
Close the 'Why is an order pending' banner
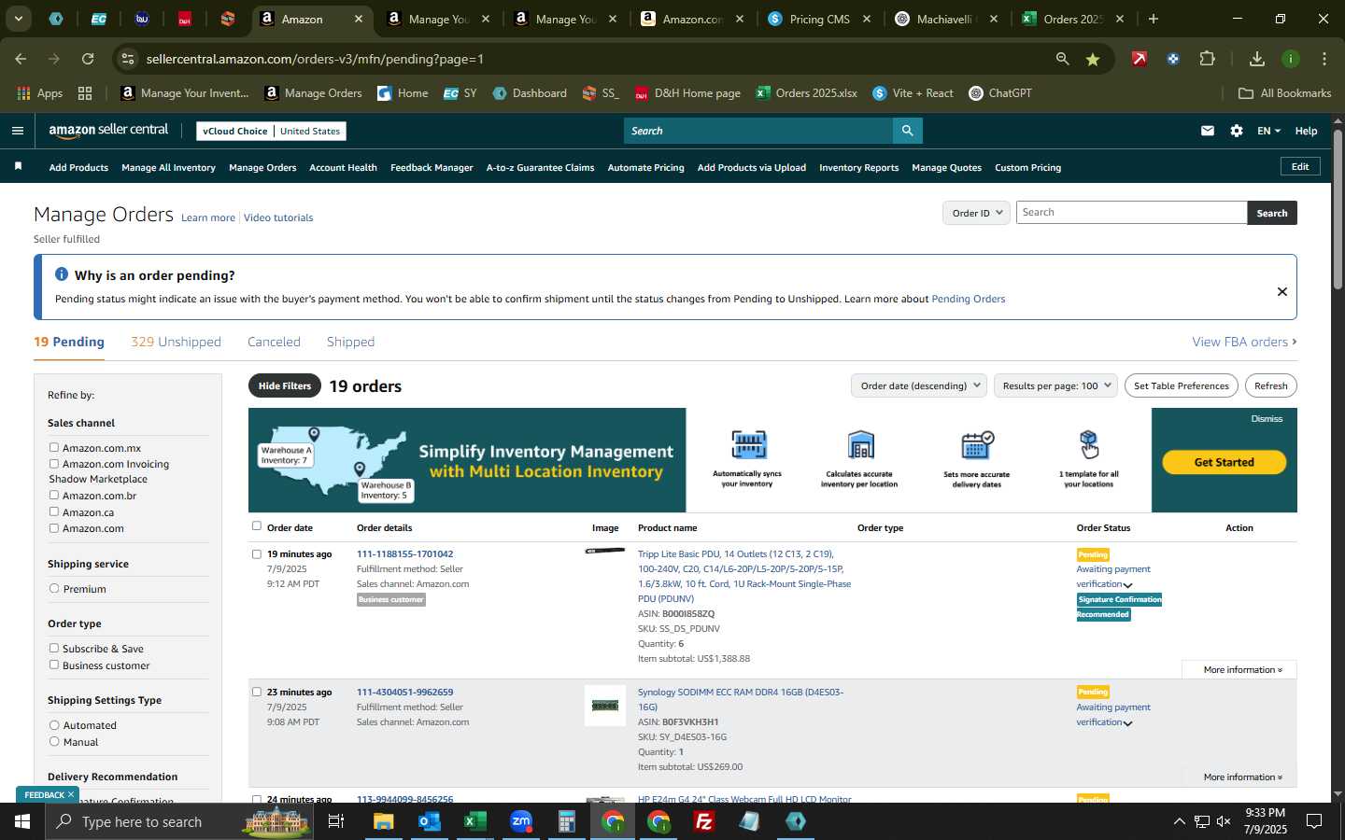point(1281,291)
